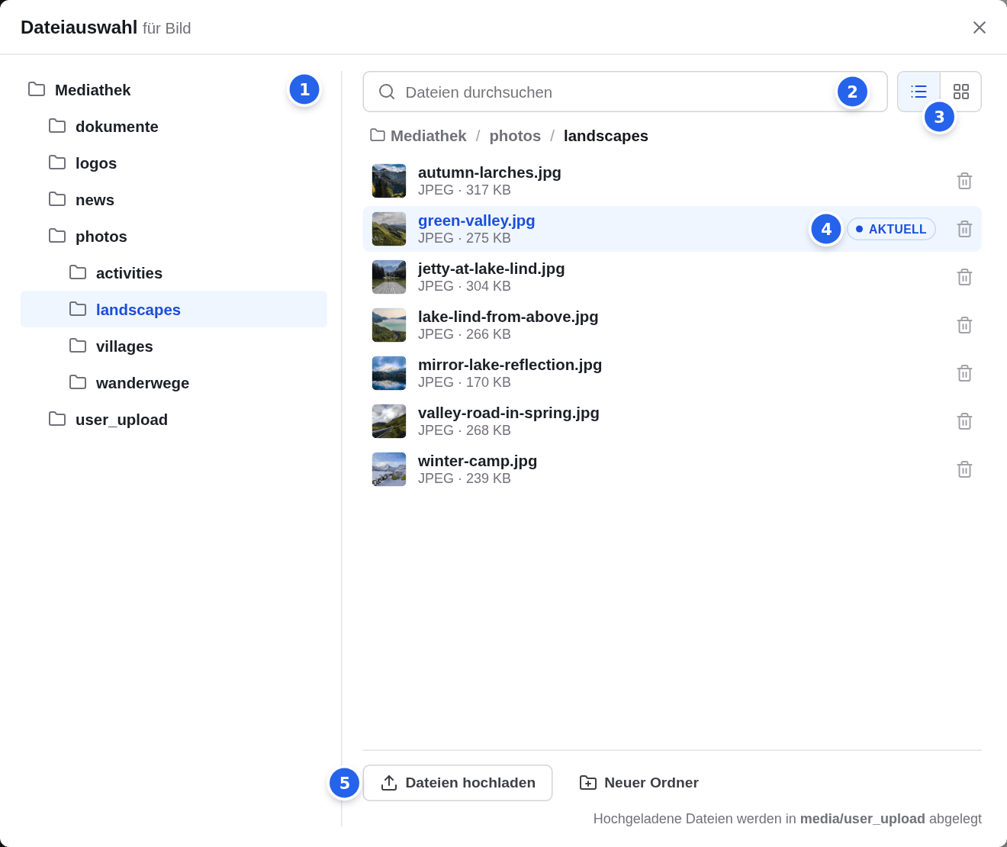Select the mirror-lake-reflection.jpg thumbnail
This screenshot has height=847, width=1007.
389,373
